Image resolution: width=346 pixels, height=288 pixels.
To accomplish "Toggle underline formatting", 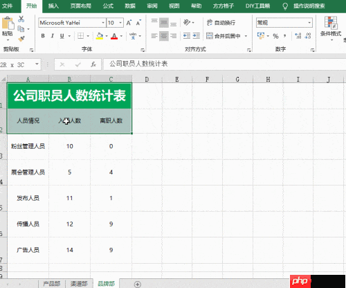I will pyautogui.click(x=62, y=36).
